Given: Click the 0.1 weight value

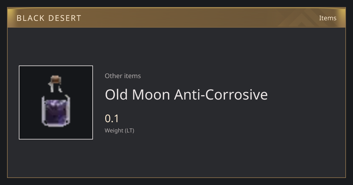Looking at the screenshot, I should 112,119.
